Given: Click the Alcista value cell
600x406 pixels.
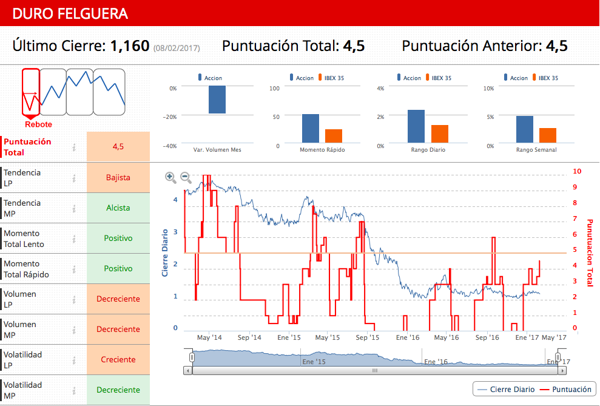Looking at the screenshot, I should [x=118, y=208].
